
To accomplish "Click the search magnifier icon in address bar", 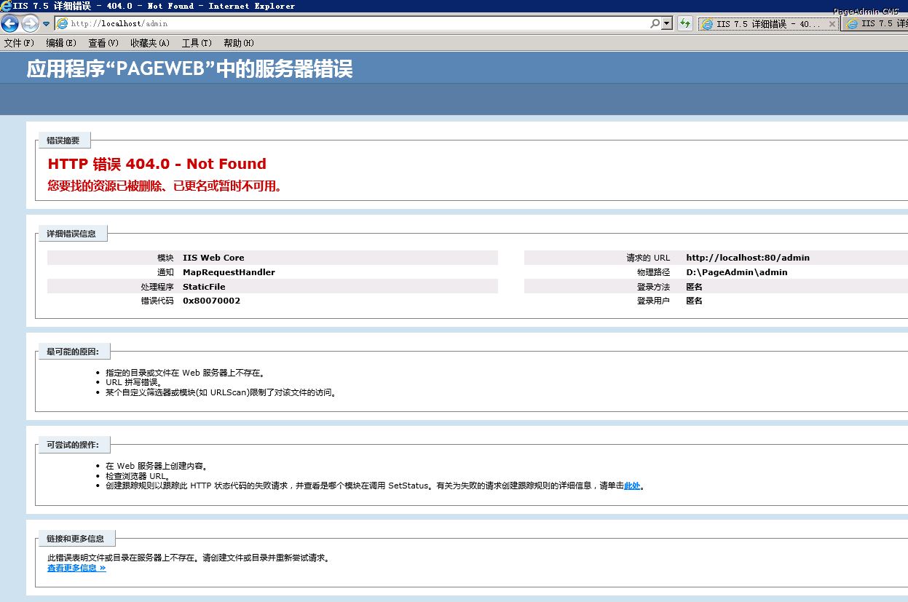I will (x=655, y=23).
